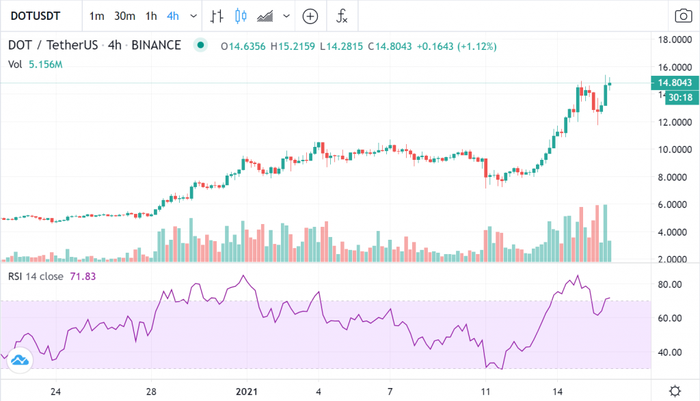Screen dimensions: 700x401
Task: Open chart settings gear icon
Action: coord(675,391)
